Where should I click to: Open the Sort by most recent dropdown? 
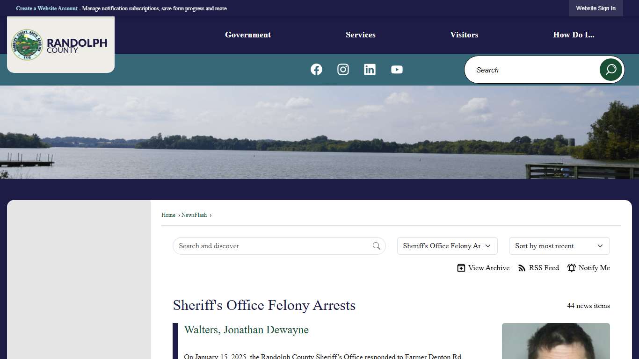pos(559,246)
